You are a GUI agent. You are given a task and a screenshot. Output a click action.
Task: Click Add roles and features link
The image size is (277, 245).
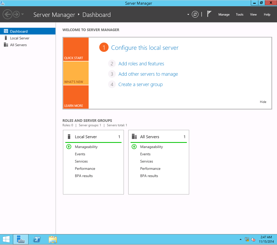pos(141,64)
